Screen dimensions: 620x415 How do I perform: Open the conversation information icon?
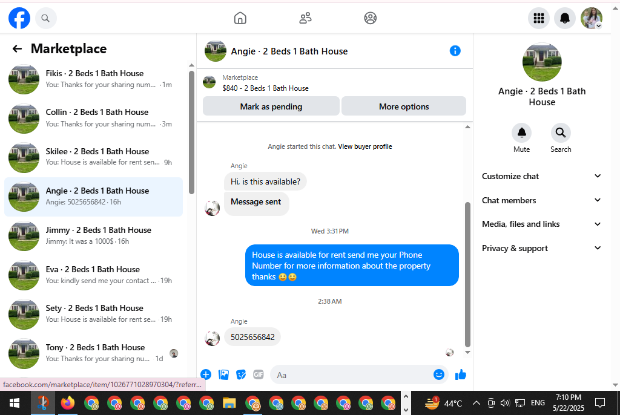coord(455,51)
